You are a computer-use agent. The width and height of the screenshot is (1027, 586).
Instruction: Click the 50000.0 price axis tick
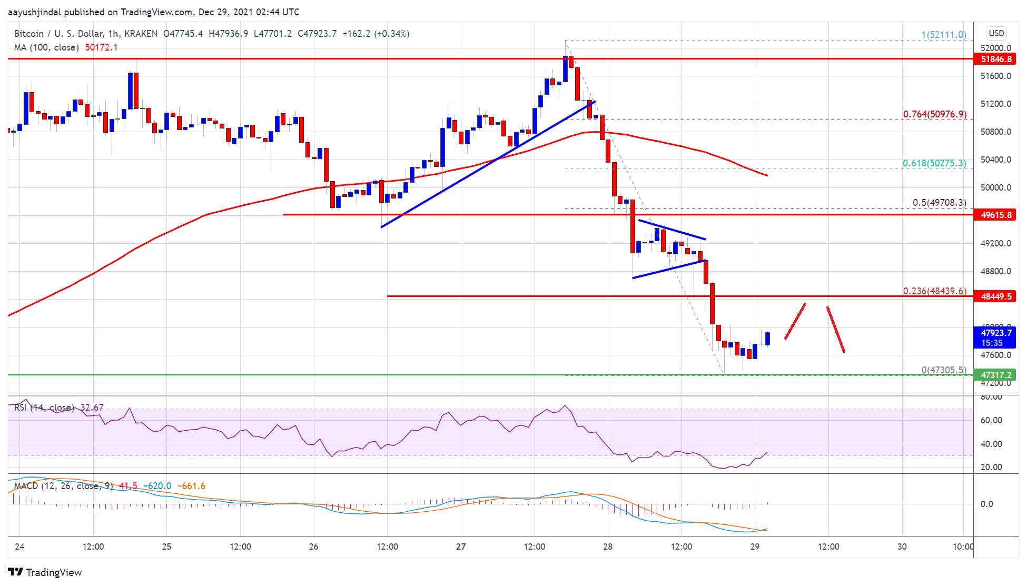(995, 187)
